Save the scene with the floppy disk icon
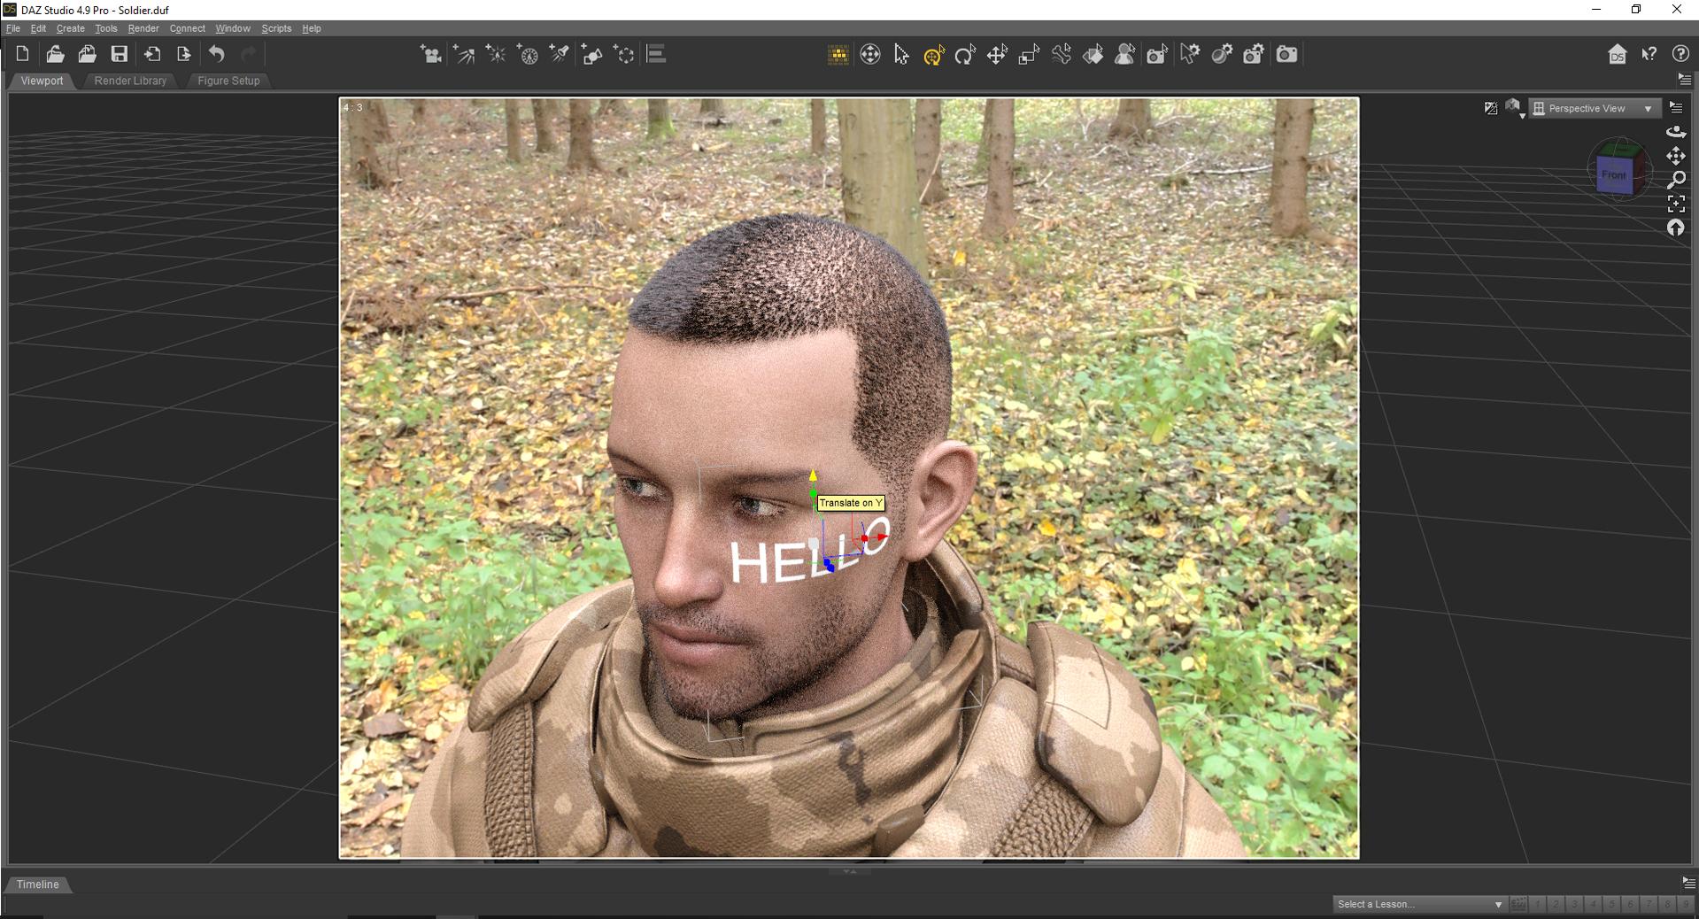The width and height of the screenshot is (1699, 919). 119,54
